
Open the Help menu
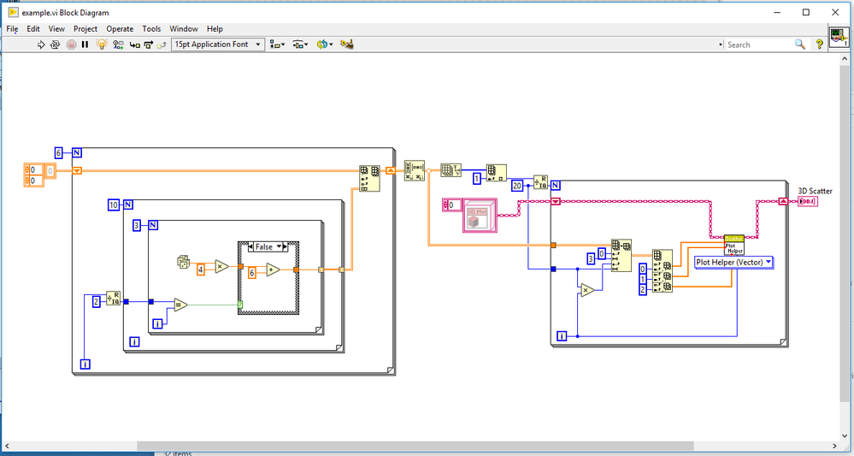[215, 29]
